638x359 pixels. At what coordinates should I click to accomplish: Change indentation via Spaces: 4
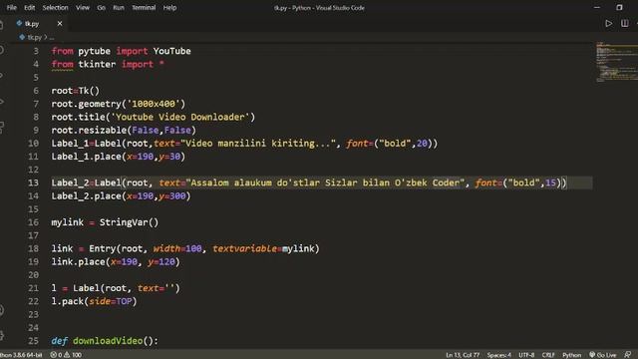tap(499, 355)
